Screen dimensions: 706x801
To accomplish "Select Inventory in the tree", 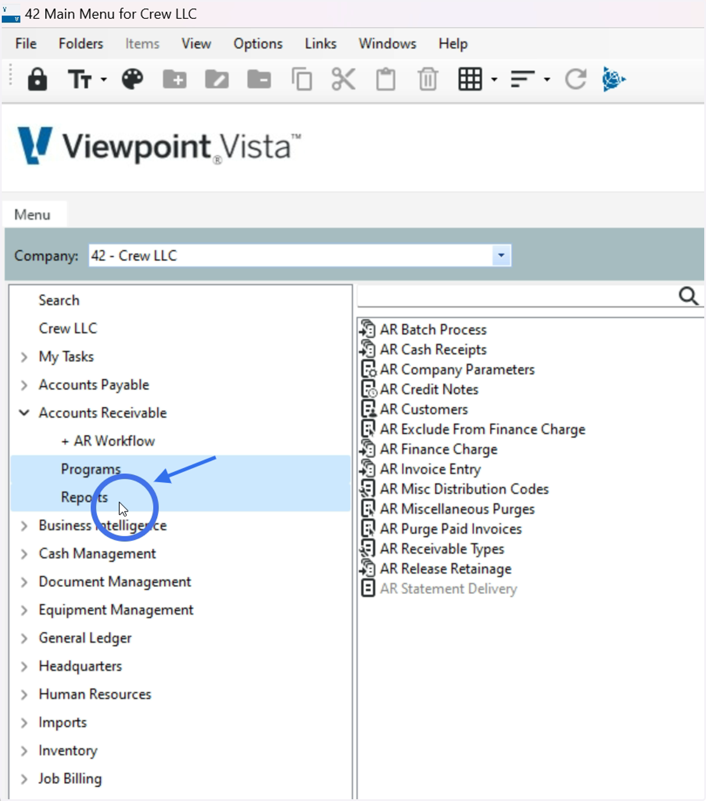I will (x=68, y=751).
